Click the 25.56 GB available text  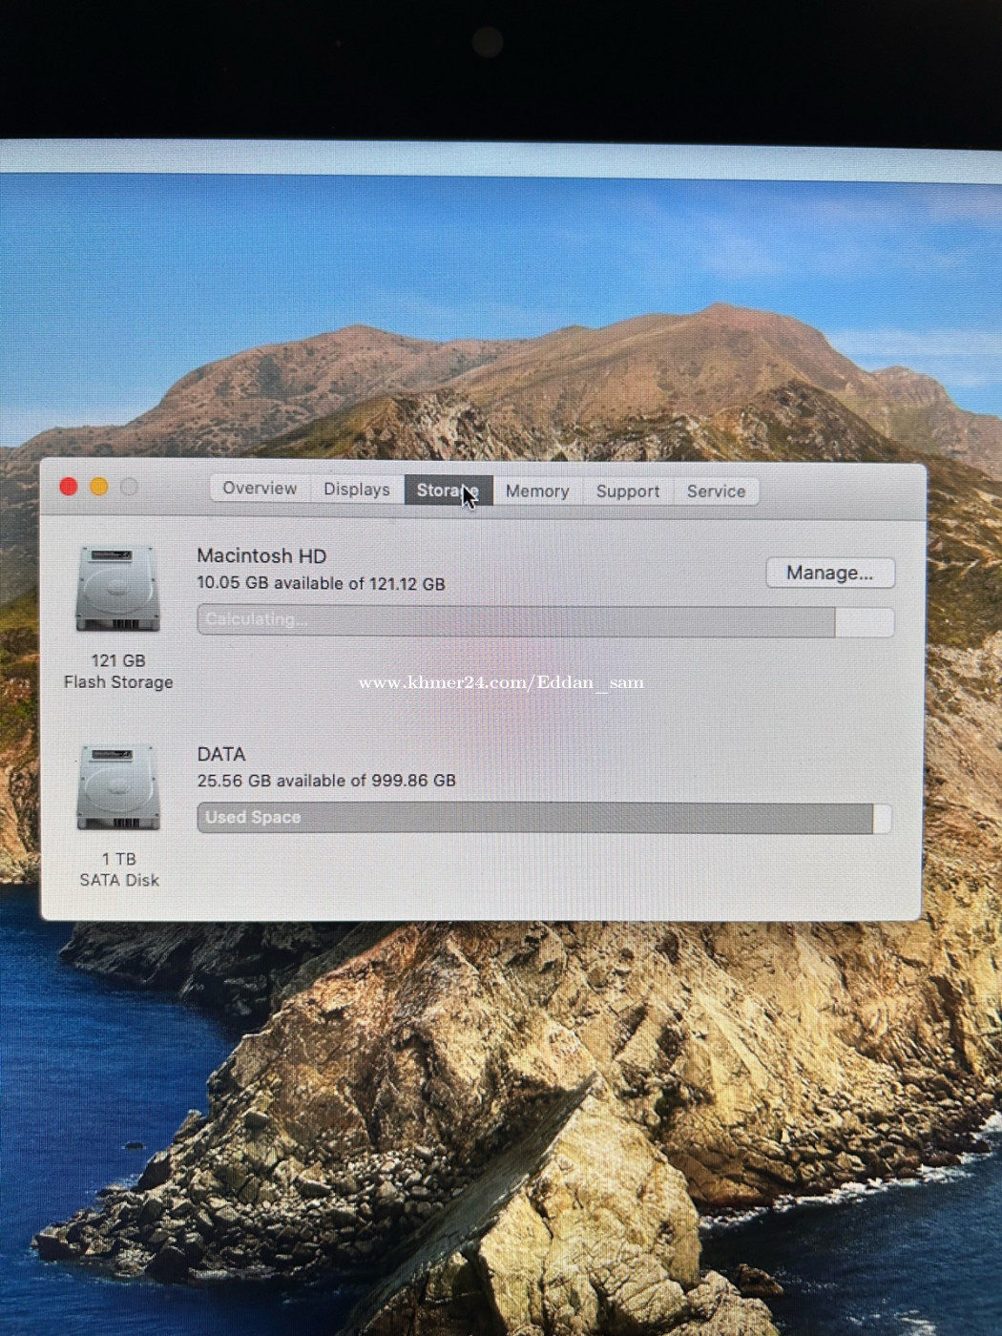[x=326, y=781]
